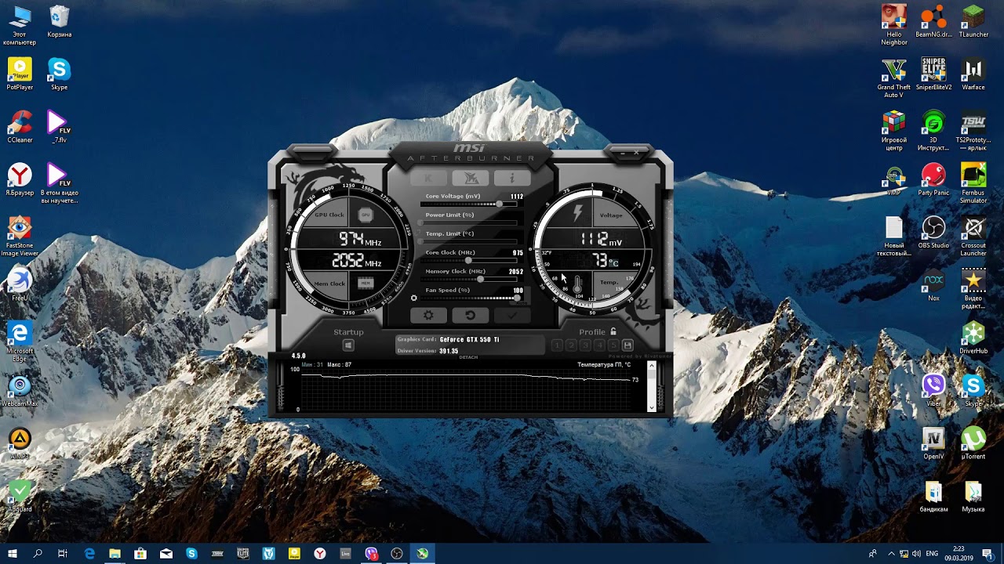Open the TLauncher desktop shortcut
Screen dimensions: 1004x564
point(973,22)
